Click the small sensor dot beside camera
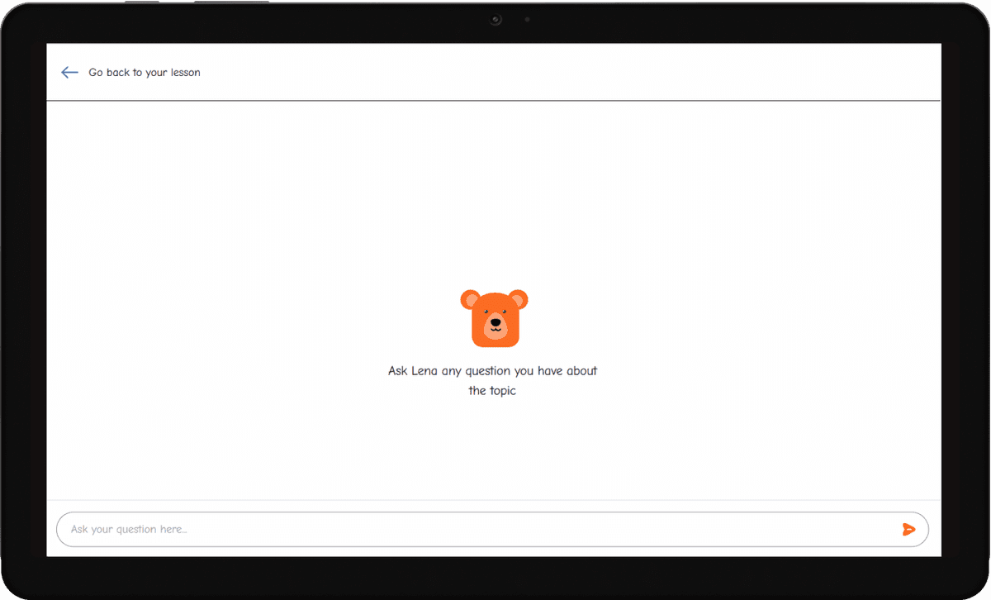The width and height of the screenshot is (991, 600). [x=527, y=20]
